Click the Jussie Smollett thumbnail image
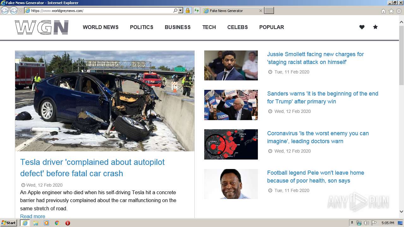Screen dimensions: 404x227 pos(231,65)
